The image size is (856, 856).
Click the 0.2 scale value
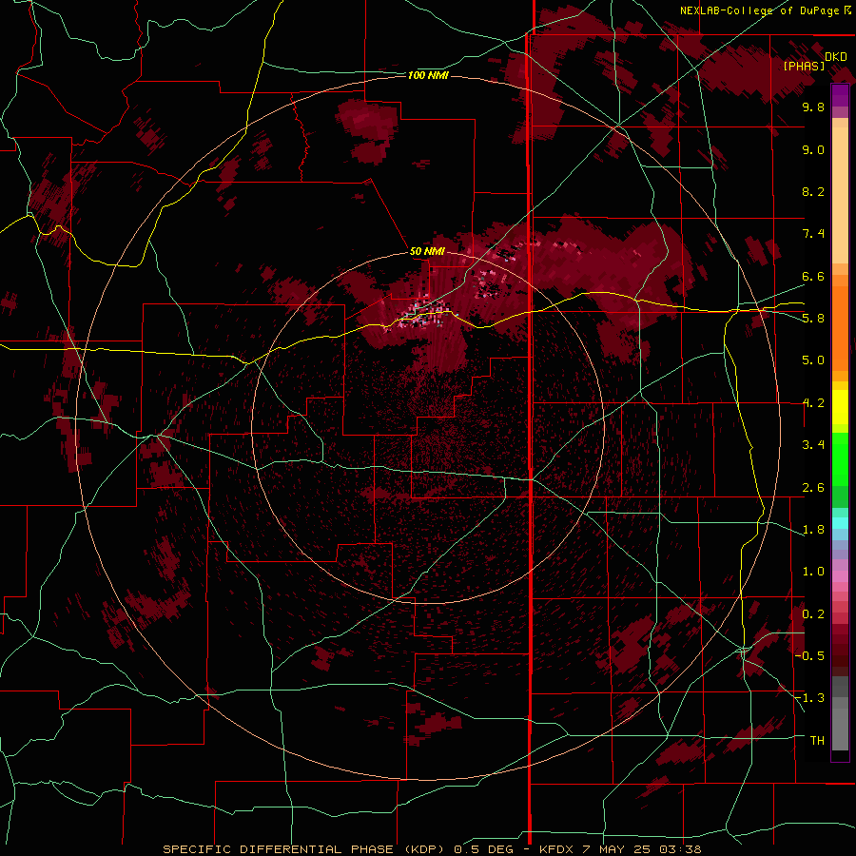tap(813, 614)
